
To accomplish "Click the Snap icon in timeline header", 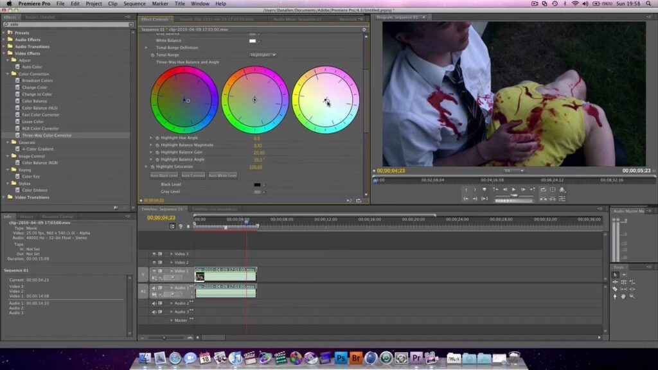I will pyautogui.click(x=172, y=226).
